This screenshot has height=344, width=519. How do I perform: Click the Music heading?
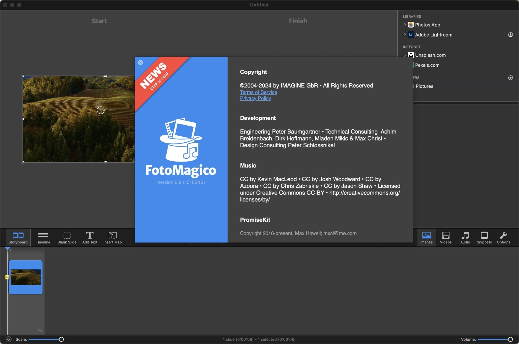click(248, 166)
